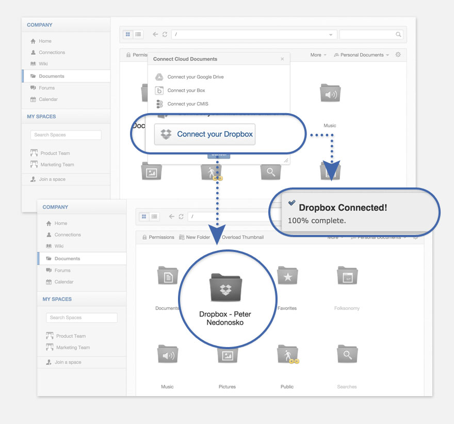Refresh the folder in front window toolbar
This screenshot has width=454, height=424.
click(181, 216)
